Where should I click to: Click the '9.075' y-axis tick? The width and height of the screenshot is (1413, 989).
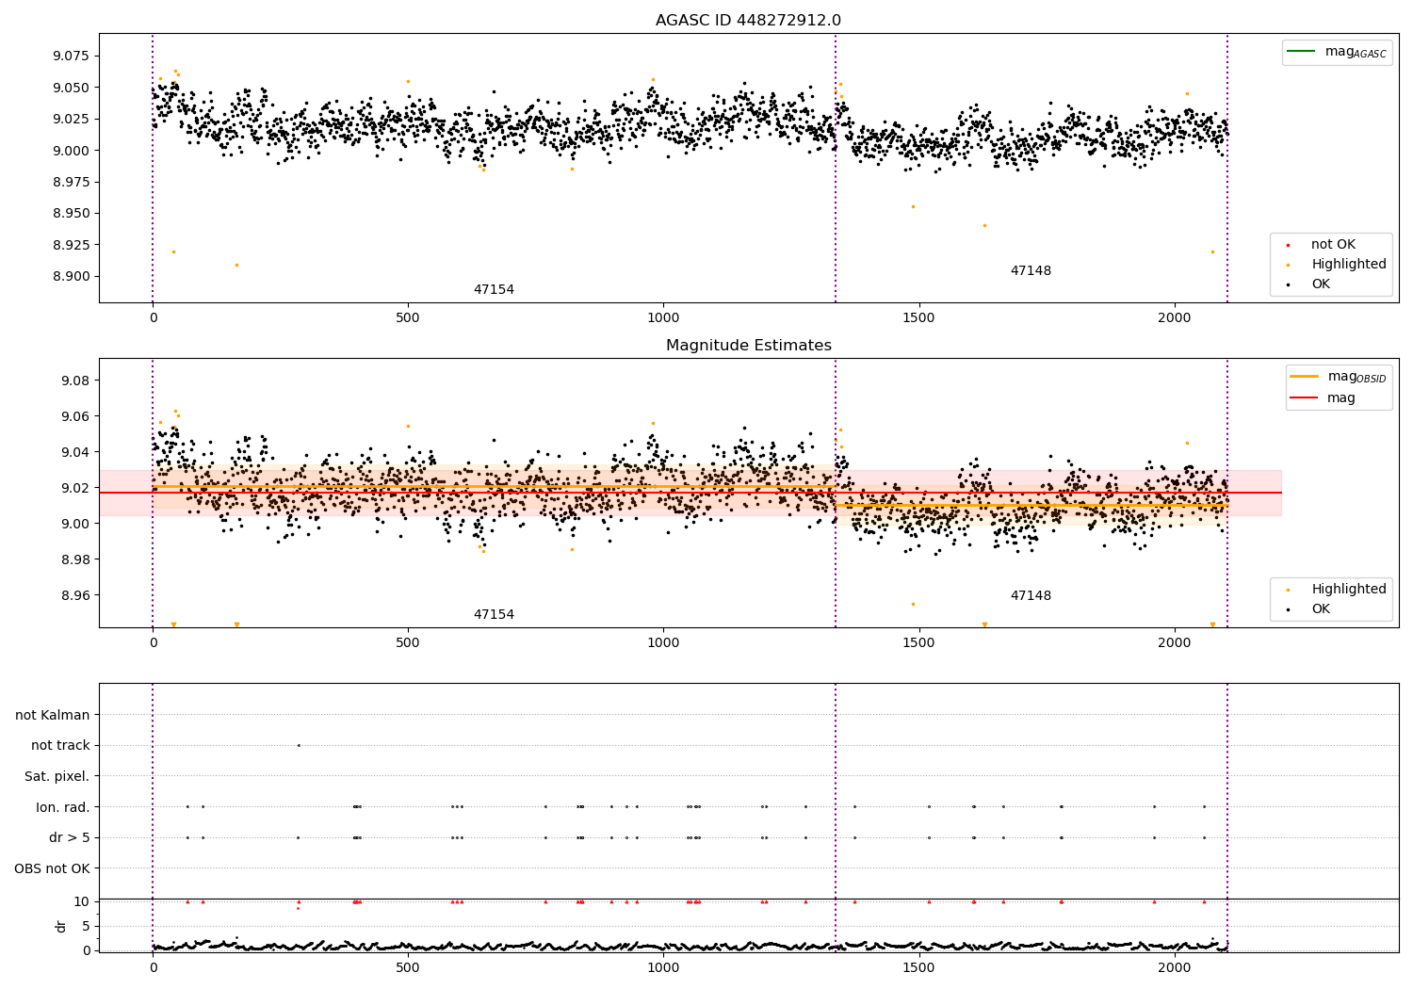click(71, 57)
